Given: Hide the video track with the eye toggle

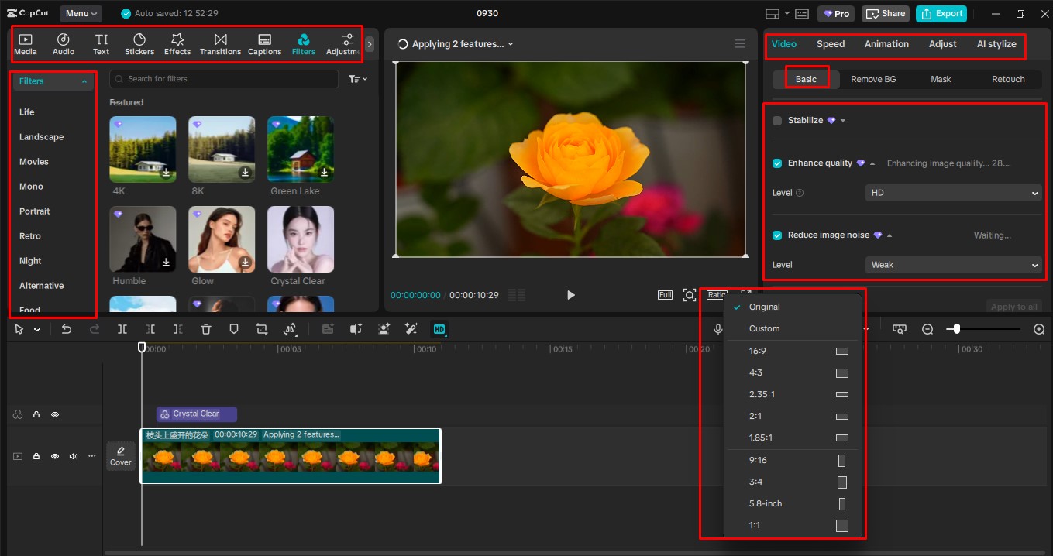Looking at the screenshot, I should [55, 456].
